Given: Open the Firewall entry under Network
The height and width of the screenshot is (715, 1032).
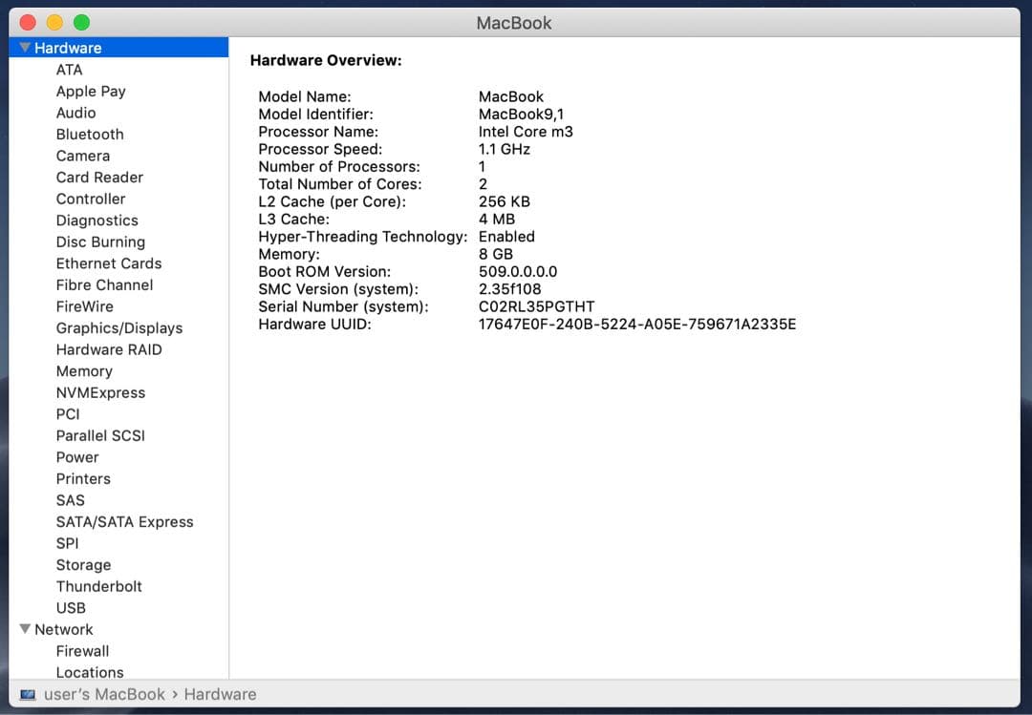Looking at the screenshot, I should click(82, 651).
